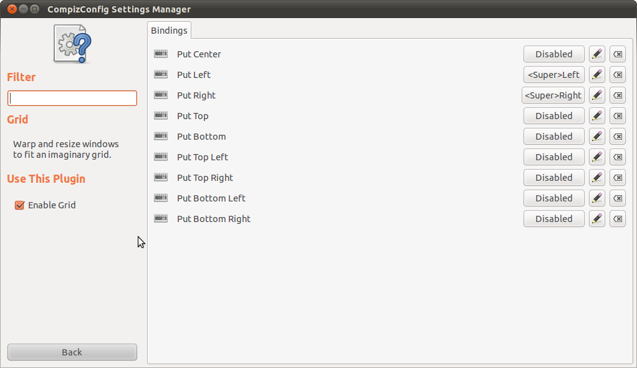
Task: Open pencil editor for Put Bottom Left
Action: [596, 198]
